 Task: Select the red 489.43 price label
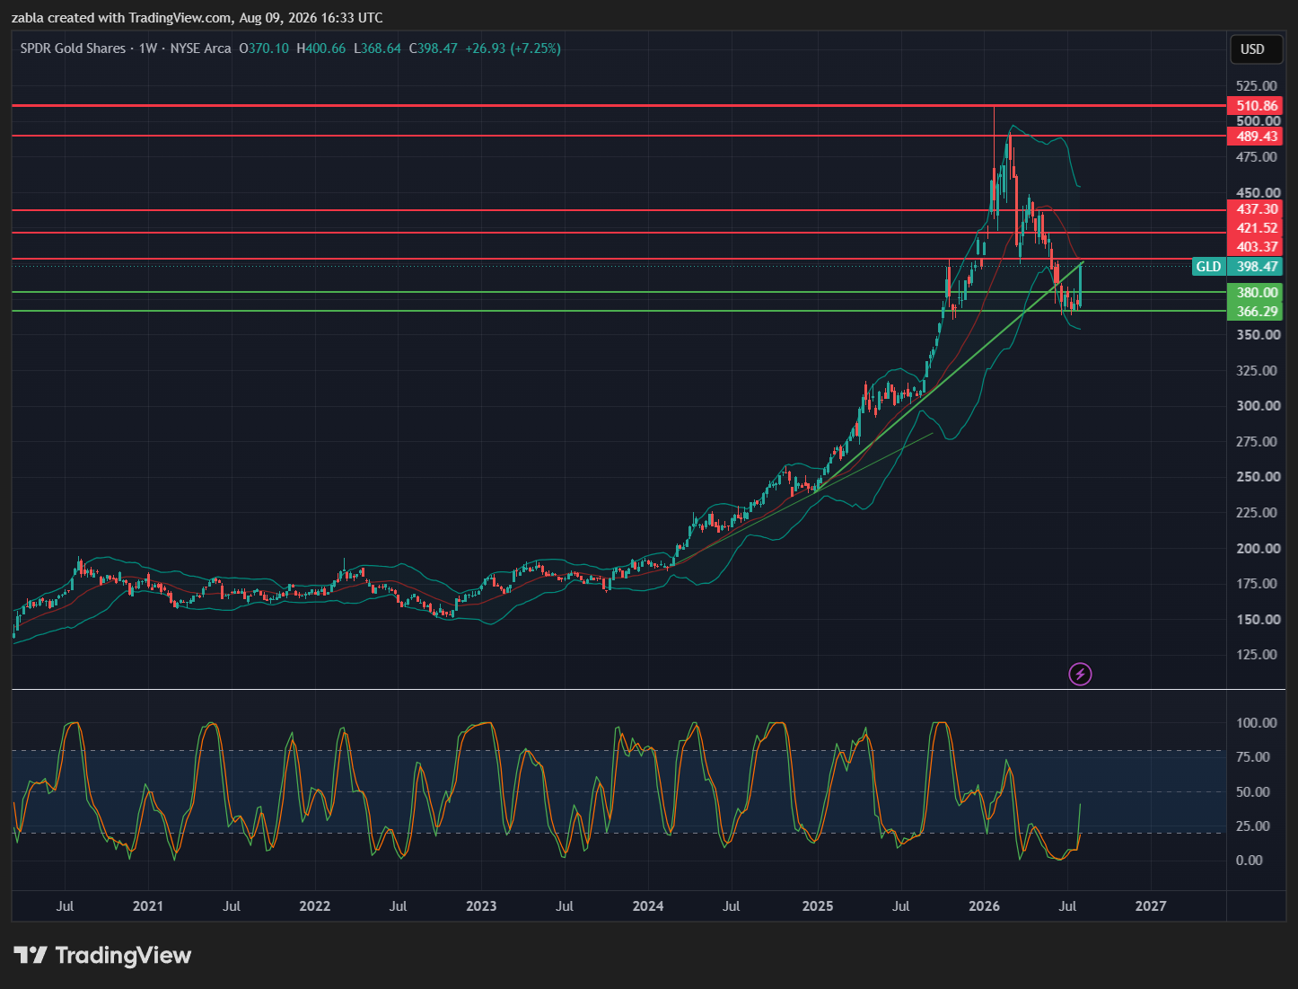pos(1257,137)
